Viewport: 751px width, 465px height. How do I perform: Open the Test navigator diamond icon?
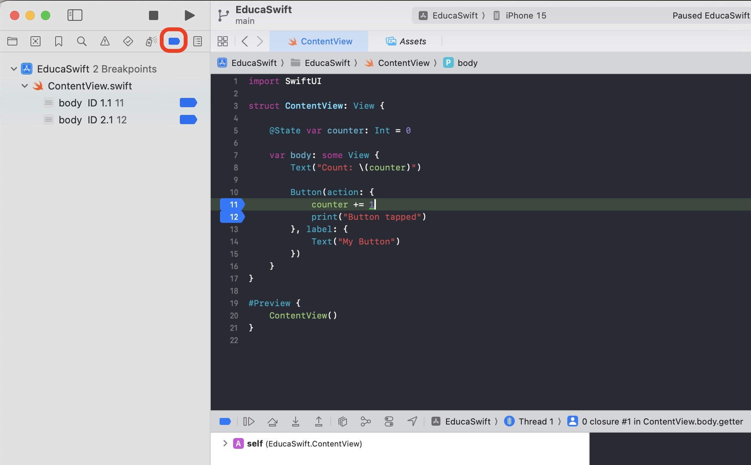(128, 41)
